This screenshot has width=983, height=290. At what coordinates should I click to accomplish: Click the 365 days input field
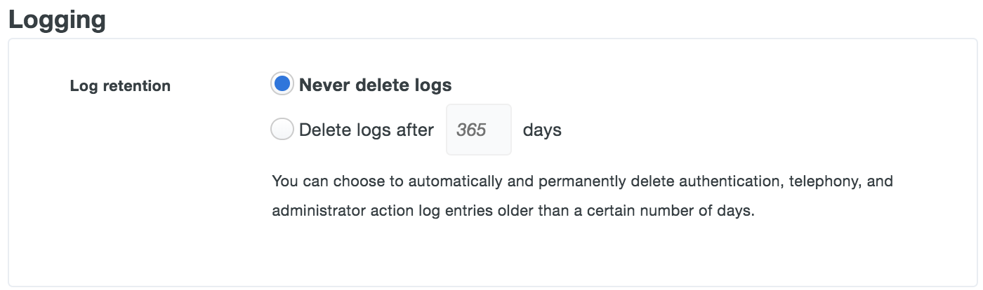tap(478, 130)
